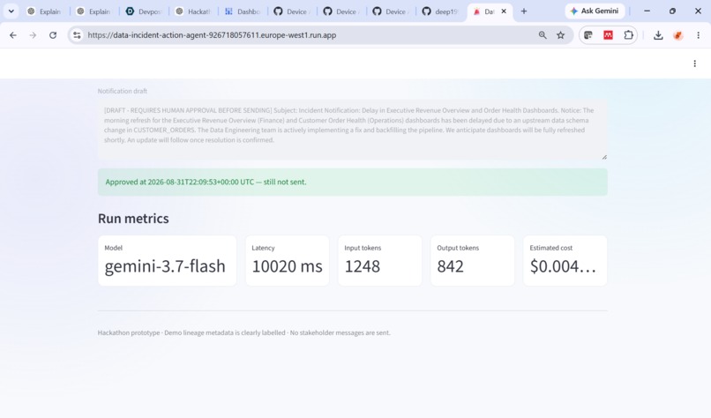
Task: Open the Extensions puzzle icon
Action: (x=628, y=35)
